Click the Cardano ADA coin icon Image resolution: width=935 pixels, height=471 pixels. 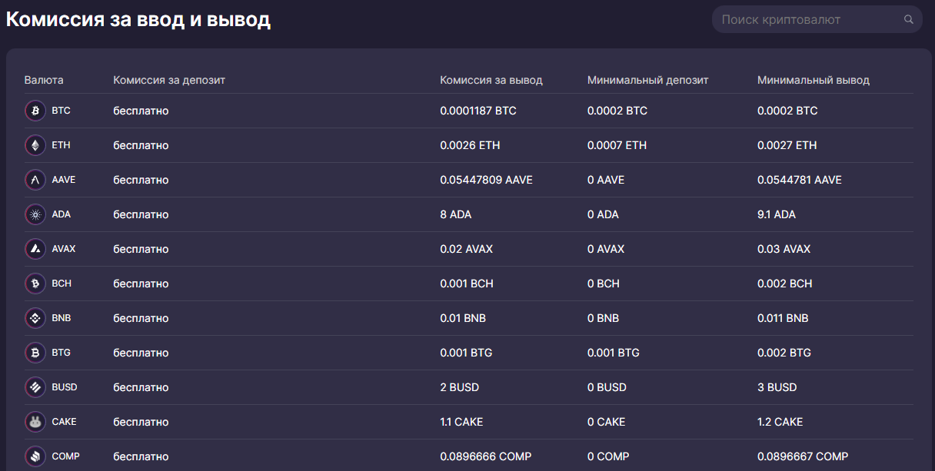(35, 214)
